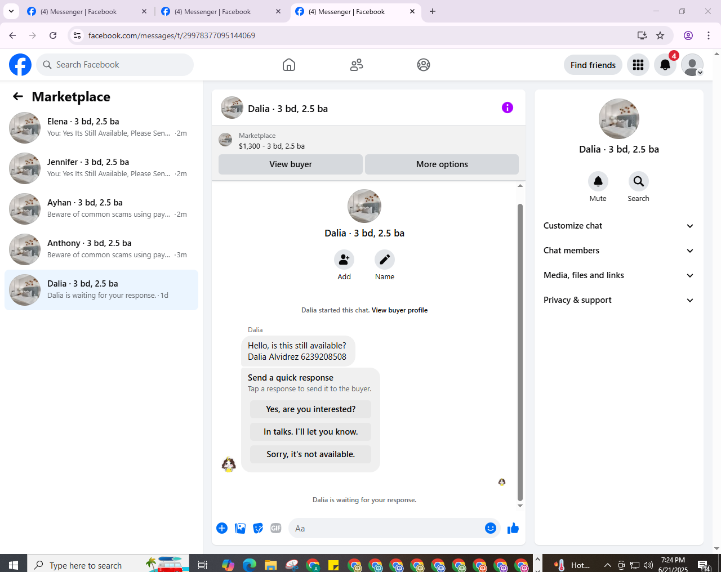Go to the Home feed icon
Viewport: 721px width, 572px height.
pyautogui.click(x=289, y=65)
